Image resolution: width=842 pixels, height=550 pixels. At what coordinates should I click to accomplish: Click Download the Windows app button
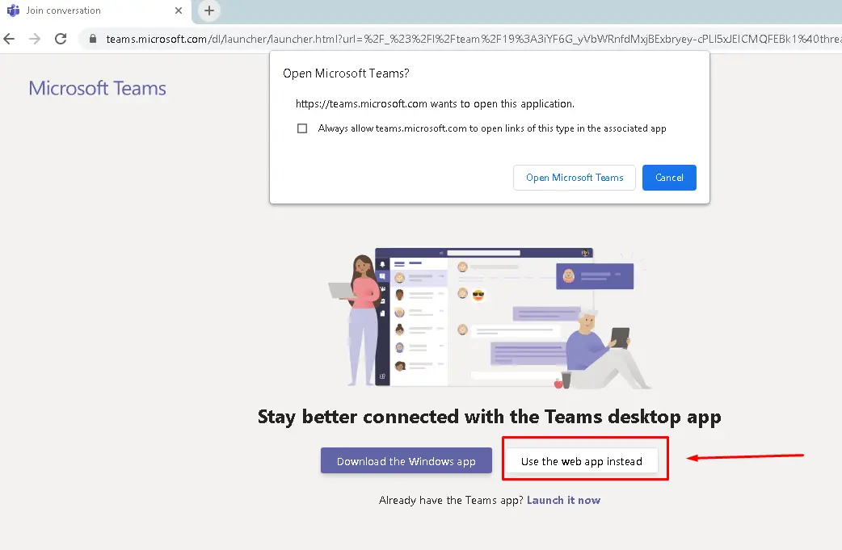pyautogui.click(x=406, y=461)
